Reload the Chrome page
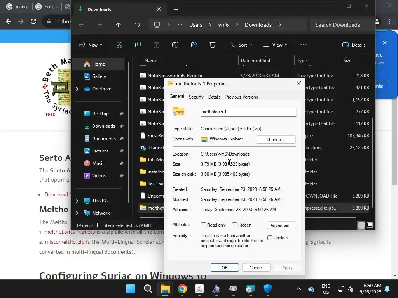This screenshot has height=298, width=398. point(33,21)
